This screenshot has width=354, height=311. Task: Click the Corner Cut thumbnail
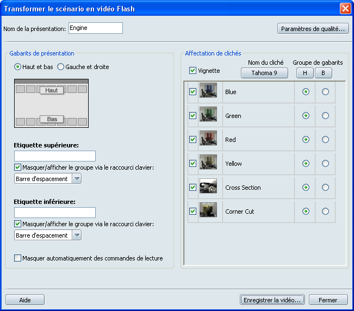click(x=208, y=210)
